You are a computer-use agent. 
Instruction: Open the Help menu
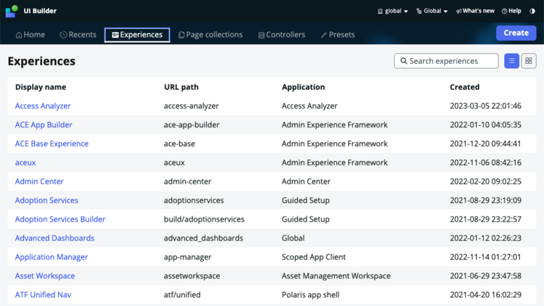[x=511, y=11]
